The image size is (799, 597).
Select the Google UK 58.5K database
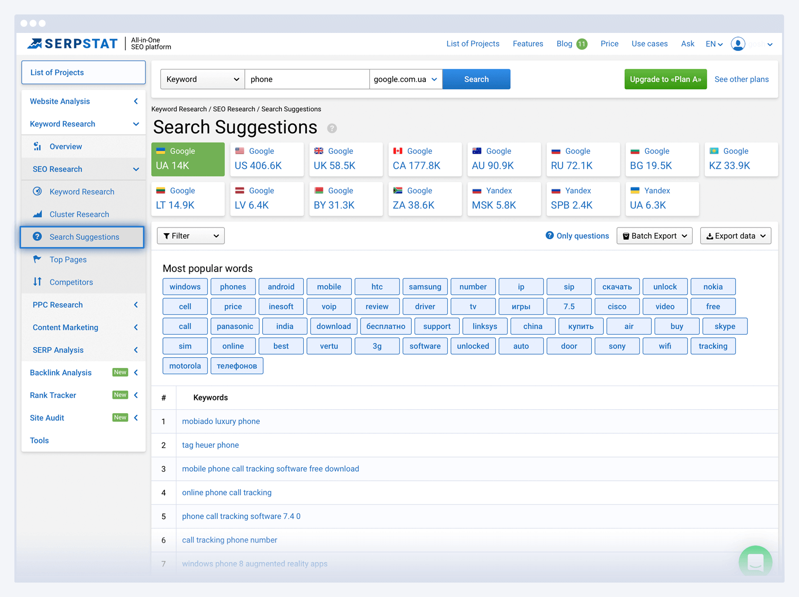[346, 159]
